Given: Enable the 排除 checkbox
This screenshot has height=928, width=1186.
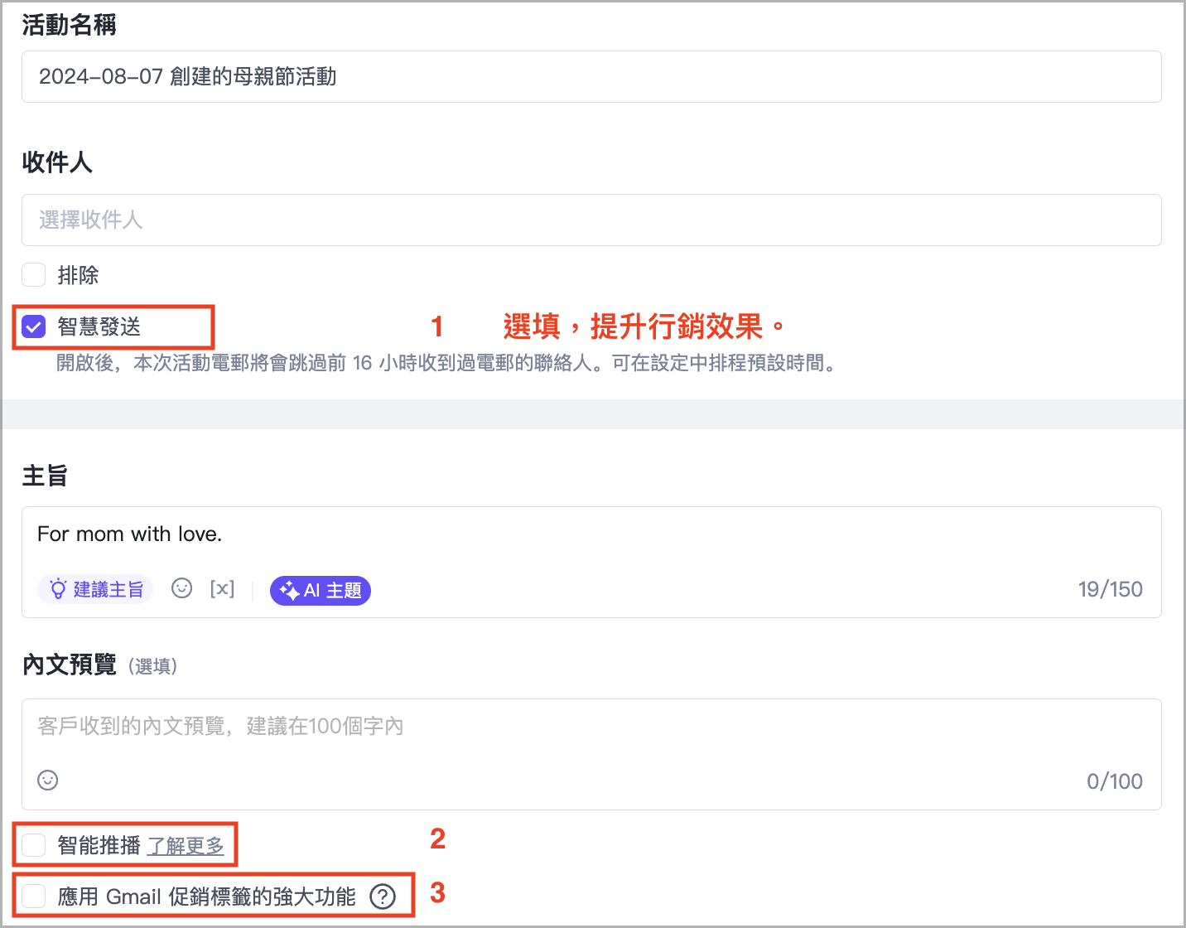Looking at the screenshot, I should (x=34, y=275).
